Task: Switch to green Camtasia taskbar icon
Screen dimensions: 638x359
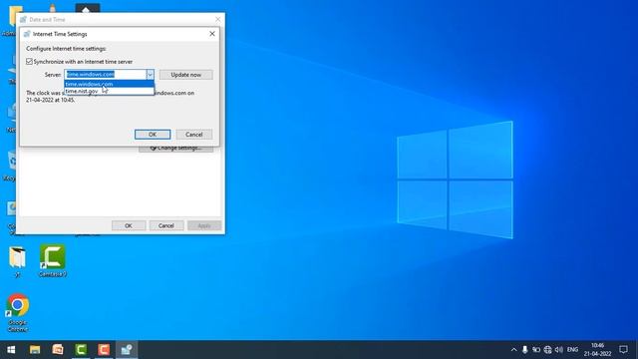Action: coord(81,350)
